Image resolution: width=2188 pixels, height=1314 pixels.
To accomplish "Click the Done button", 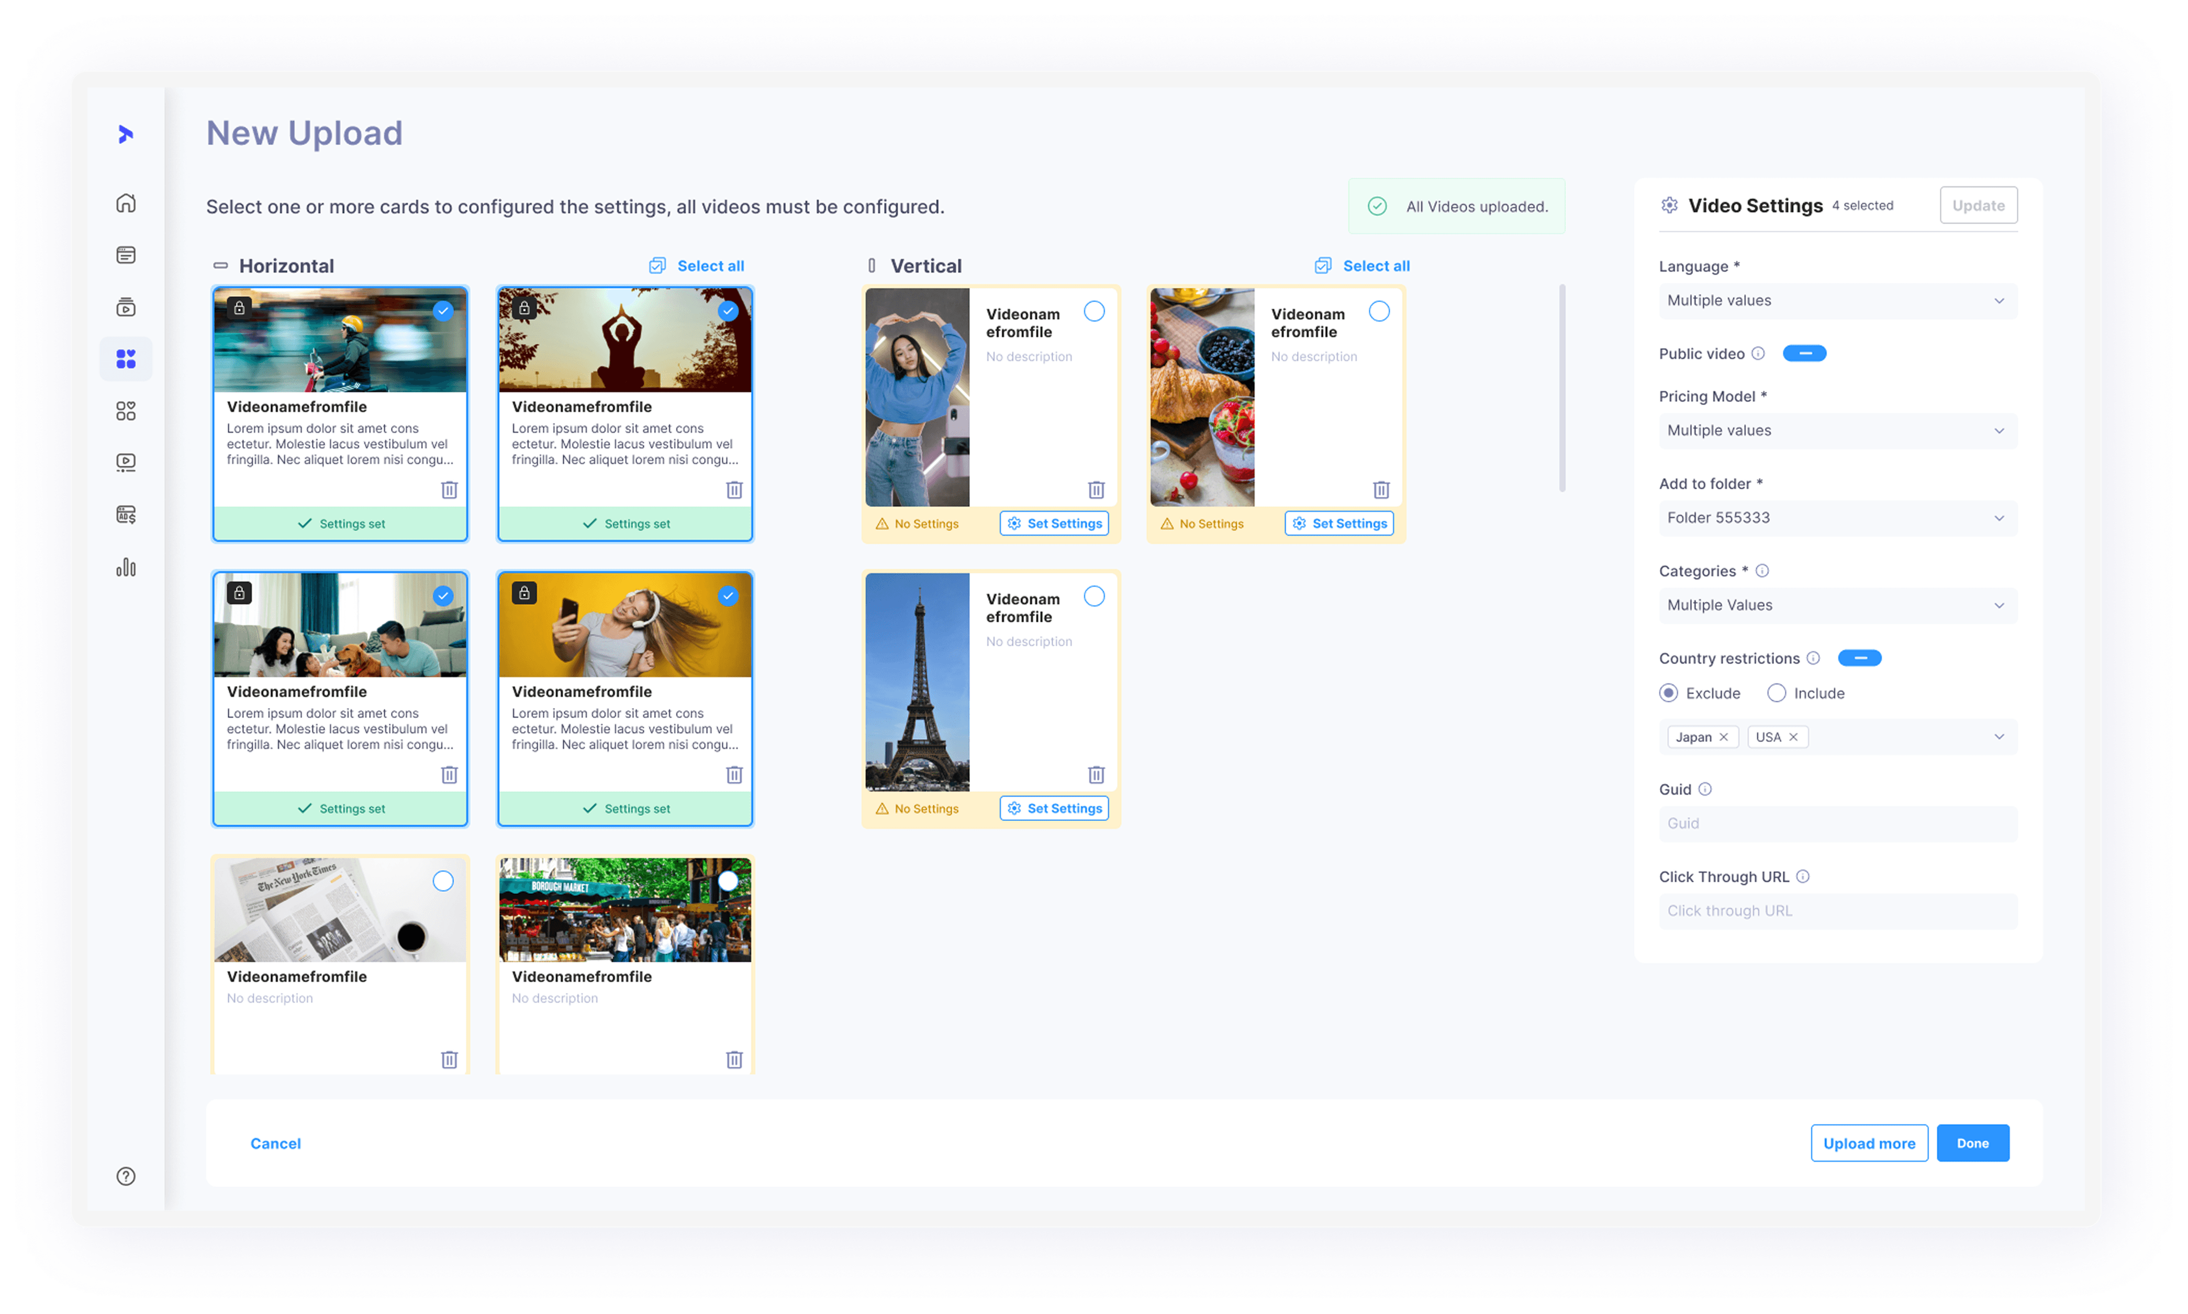I will [1973, 1143].
